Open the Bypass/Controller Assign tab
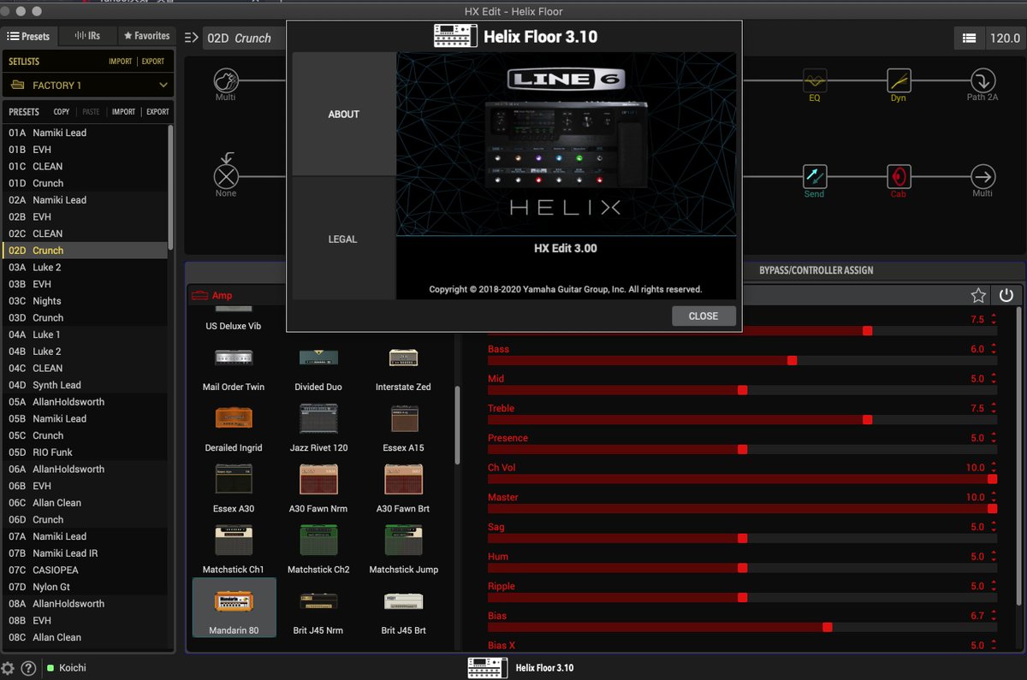1027x680 pixels. tap(816, 270)
